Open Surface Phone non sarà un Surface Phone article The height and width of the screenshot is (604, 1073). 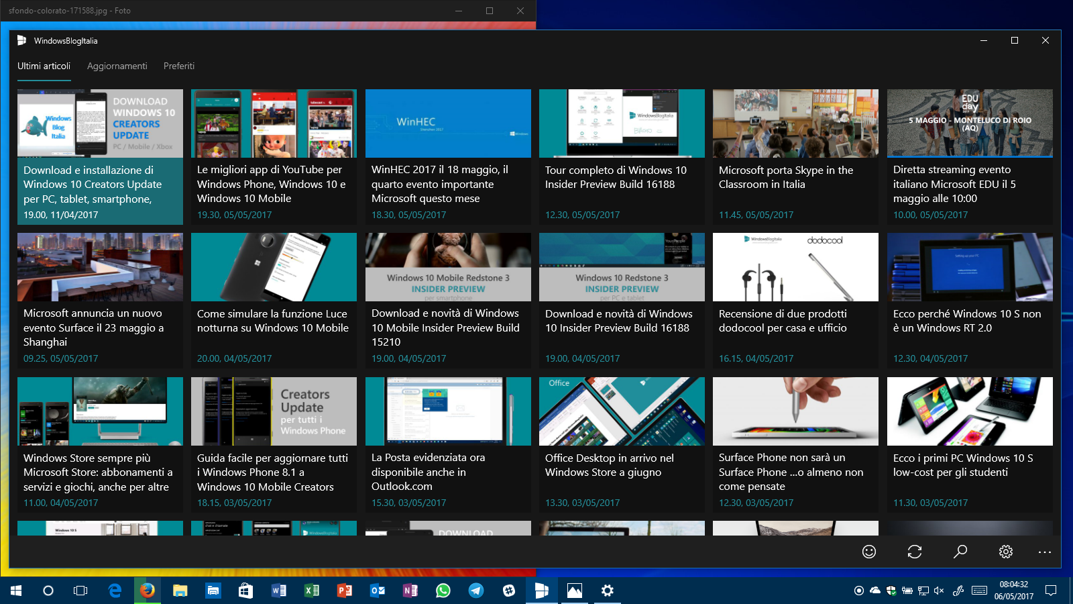795,445
